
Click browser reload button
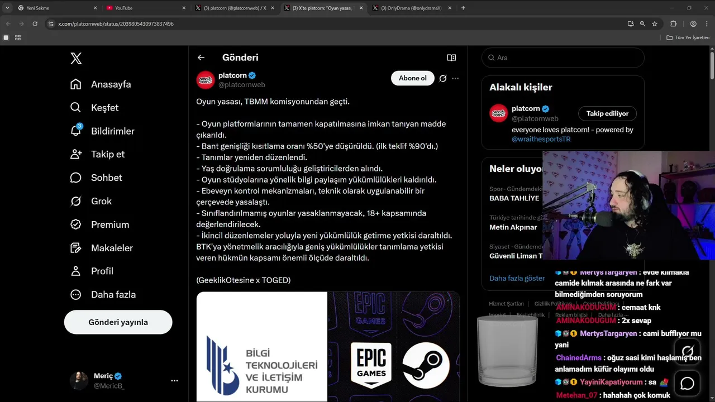point(35,24)
